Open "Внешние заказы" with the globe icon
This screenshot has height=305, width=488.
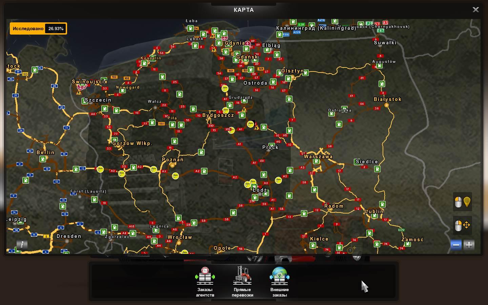(x=279, y=281)
